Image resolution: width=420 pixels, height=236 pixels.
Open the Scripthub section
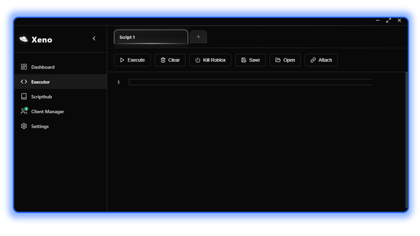tap(60, 96)
